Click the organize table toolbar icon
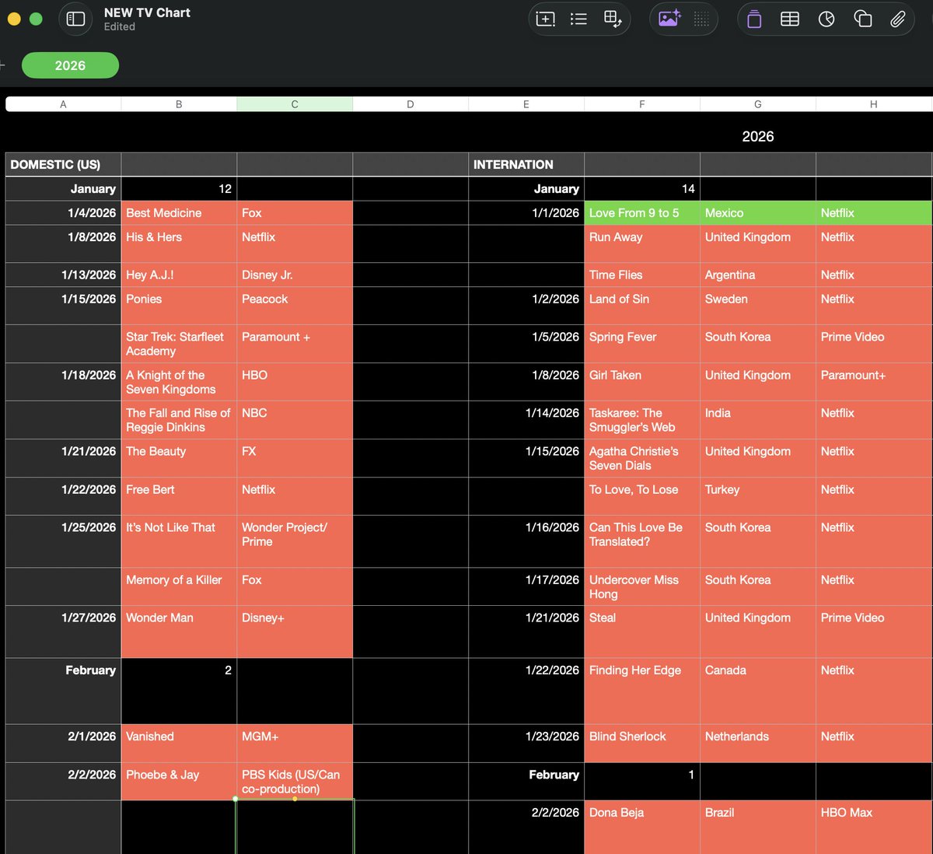This screenshot has height=854, width=933. 613,19
